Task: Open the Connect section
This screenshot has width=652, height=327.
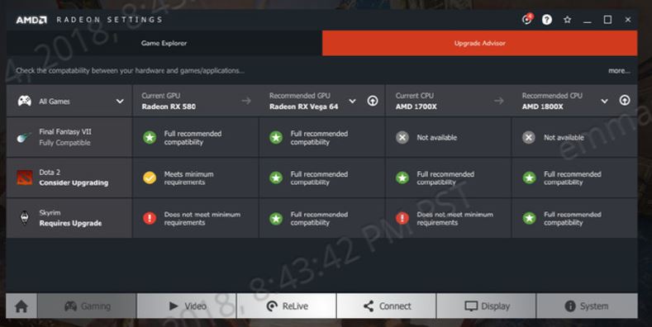Action: [x=387, y=306]
